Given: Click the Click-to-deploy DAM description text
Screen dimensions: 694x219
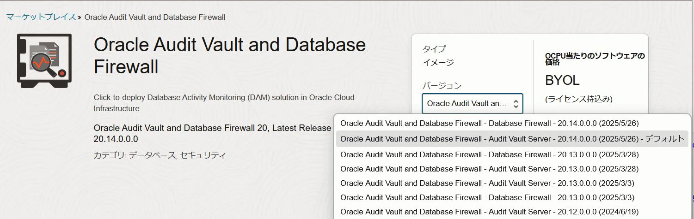Looking at the screenshot, I should tap(224, 103).
